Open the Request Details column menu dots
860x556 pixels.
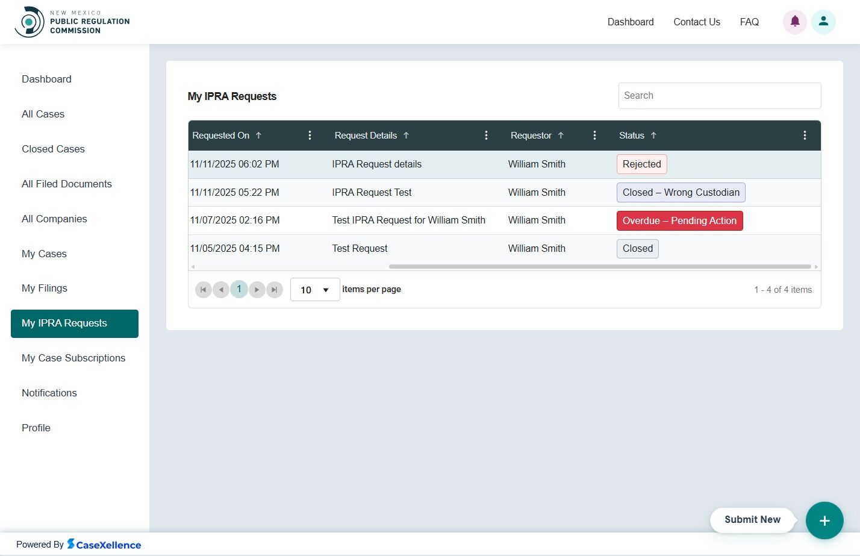(x=486, y=136)
